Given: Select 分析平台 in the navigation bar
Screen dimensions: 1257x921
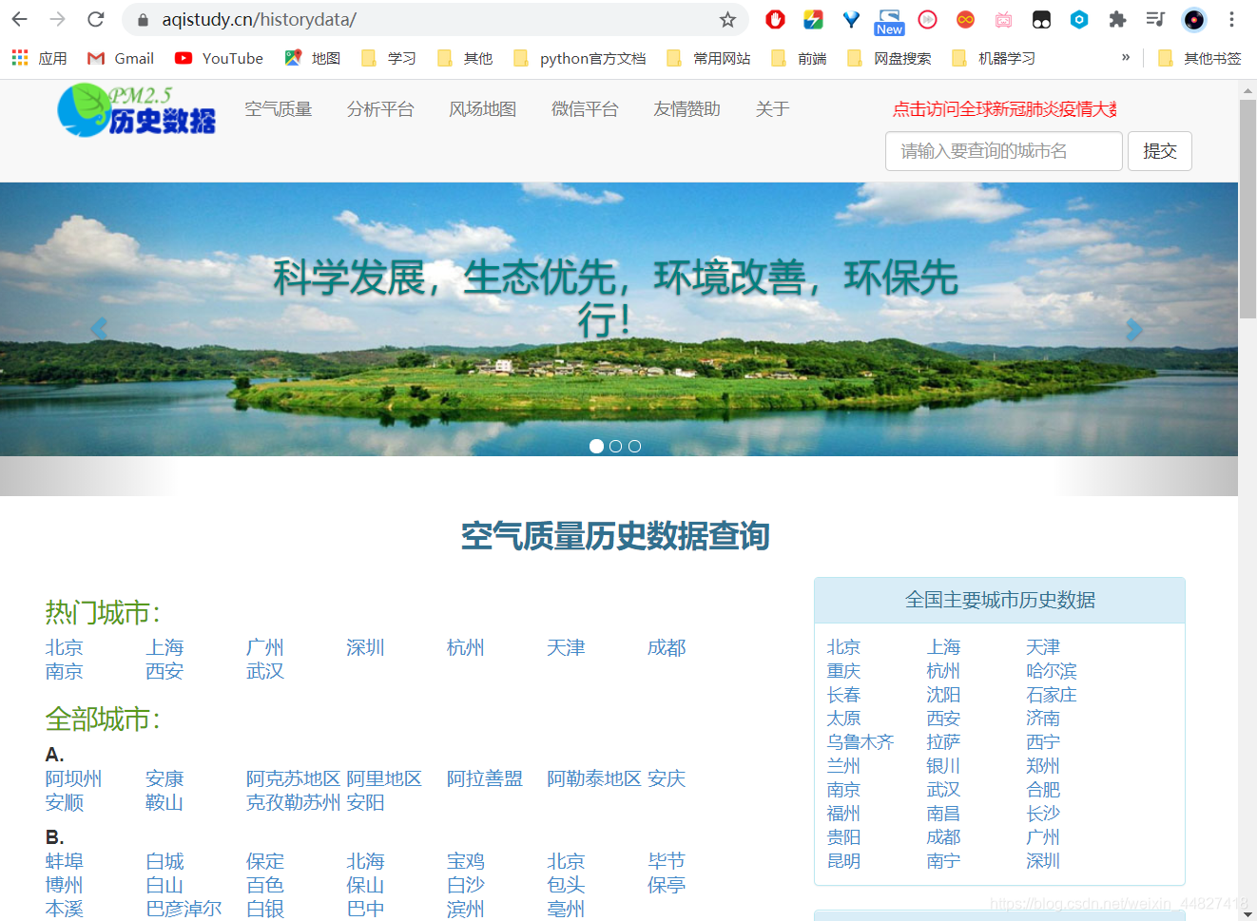Looking at the screenshot, I should 381,109.
